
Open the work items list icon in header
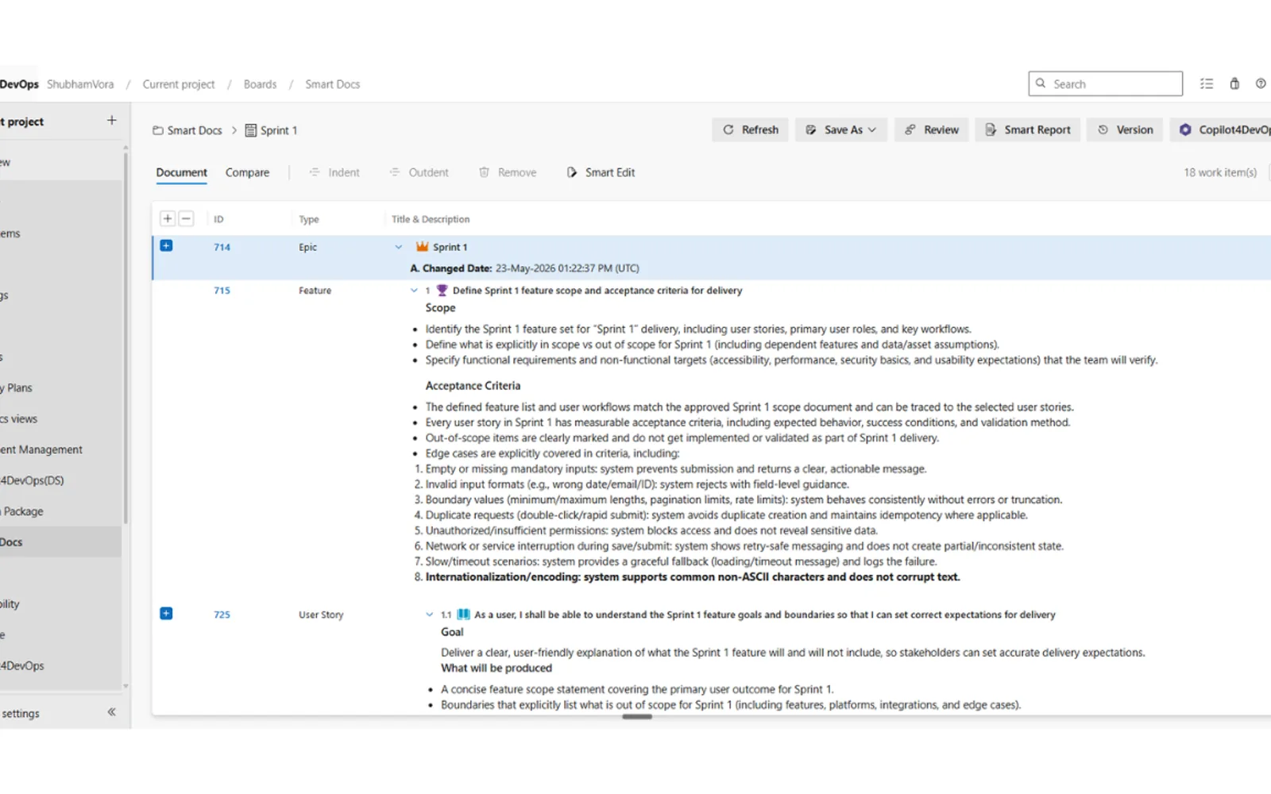[x=1207, y=83]
